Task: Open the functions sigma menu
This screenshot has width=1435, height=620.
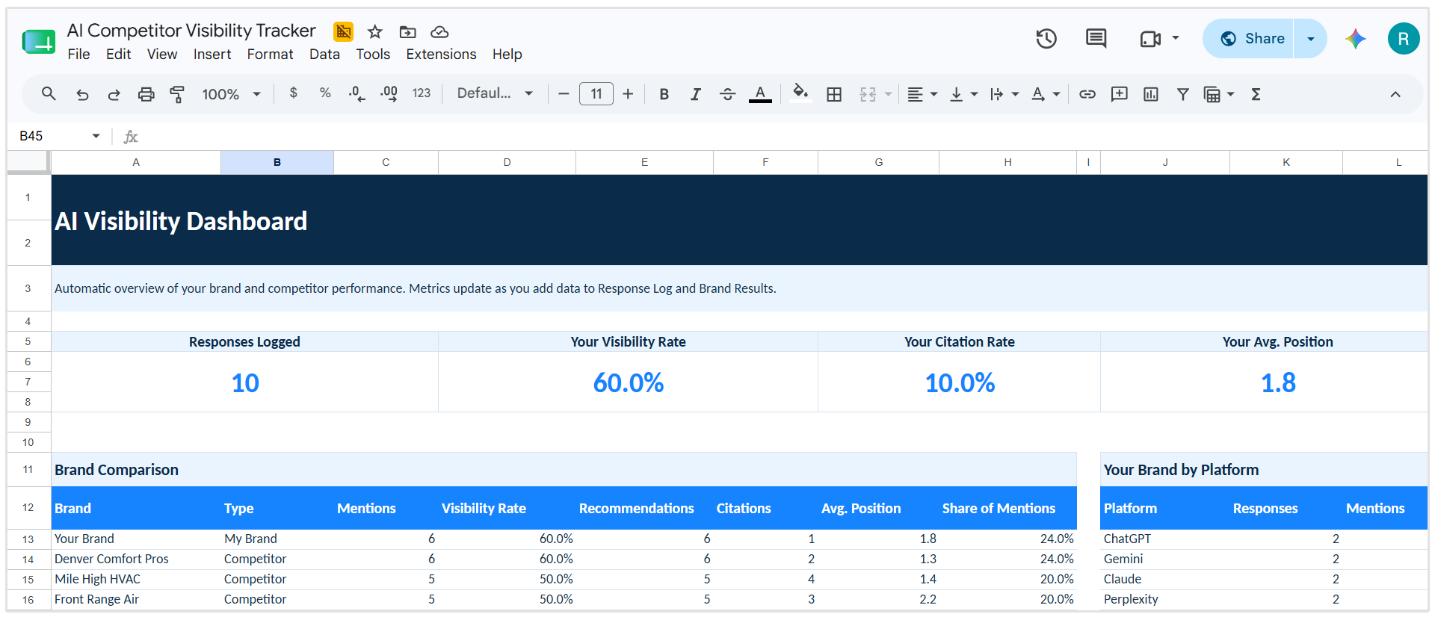Action: click(1256, 94)
